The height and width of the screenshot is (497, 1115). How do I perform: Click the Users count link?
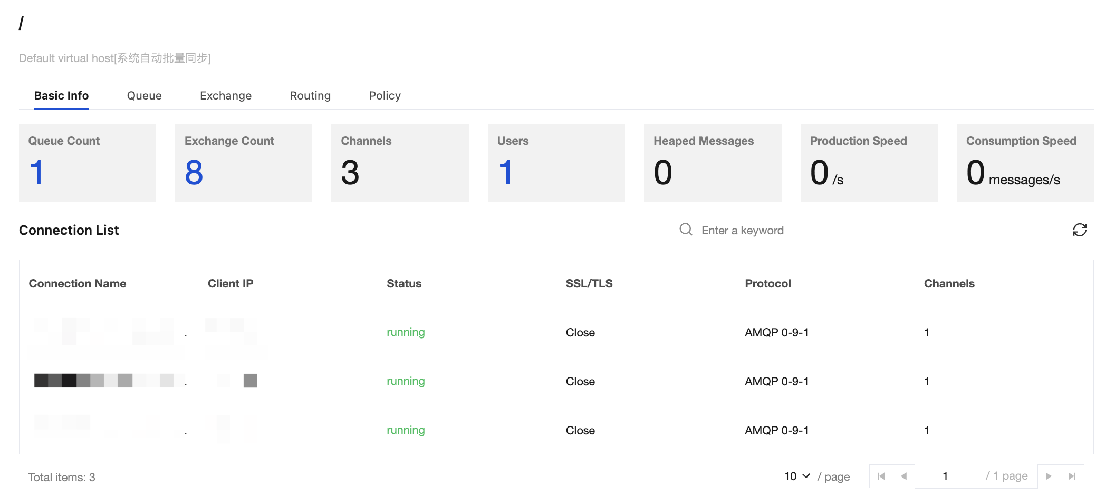(505, 172)
